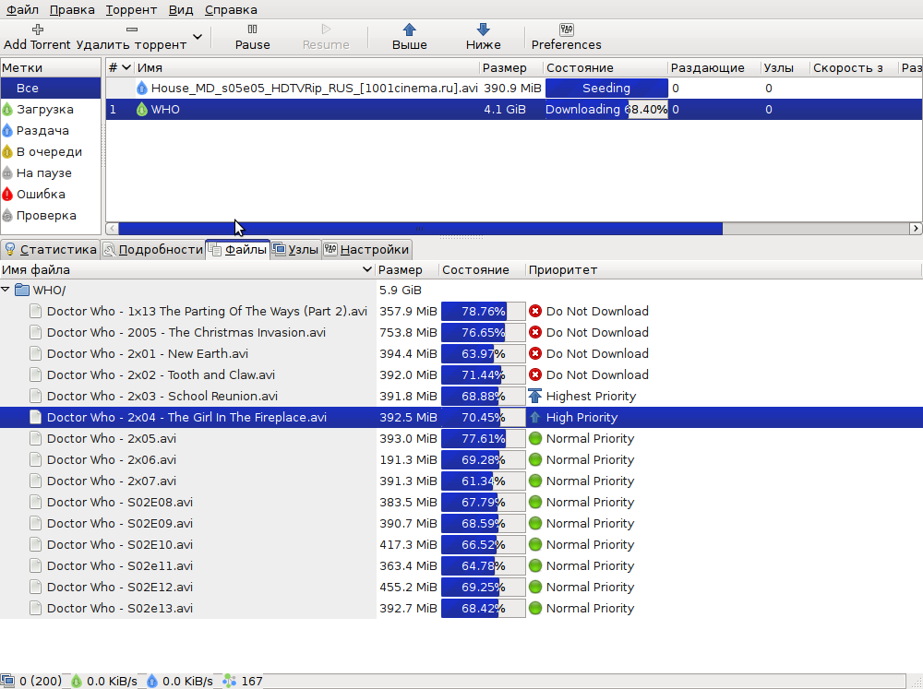This screenshot has height=689, width=923.
Task: Click the Do Not Download icon for 1x13
Action: pos(535,311)
